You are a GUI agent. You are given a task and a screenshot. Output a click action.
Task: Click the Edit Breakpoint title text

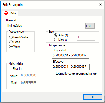pos(13,5)
